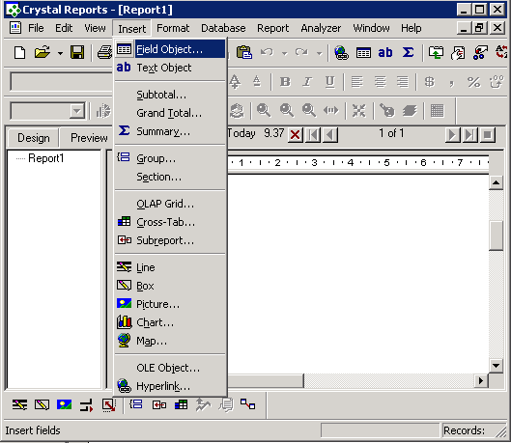Click Insert Line icon in bottom toolbar

tap(20, 405)
